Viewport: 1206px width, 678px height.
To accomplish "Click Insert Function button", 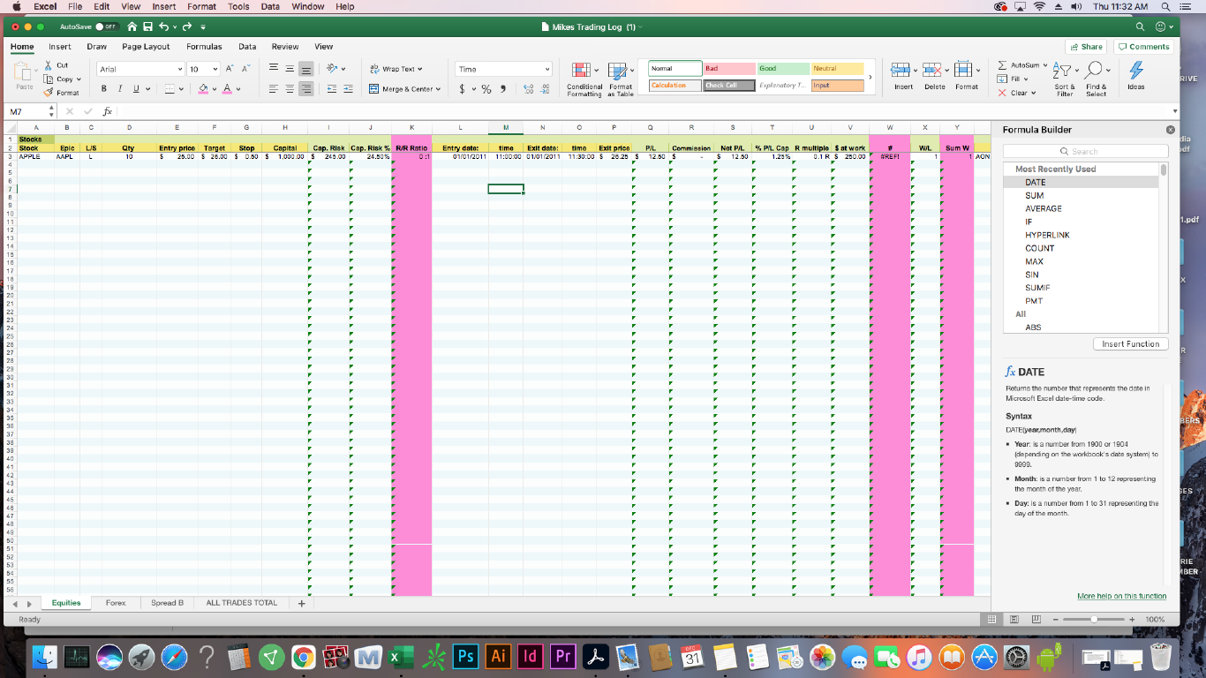I will [x=1130, y=344].
